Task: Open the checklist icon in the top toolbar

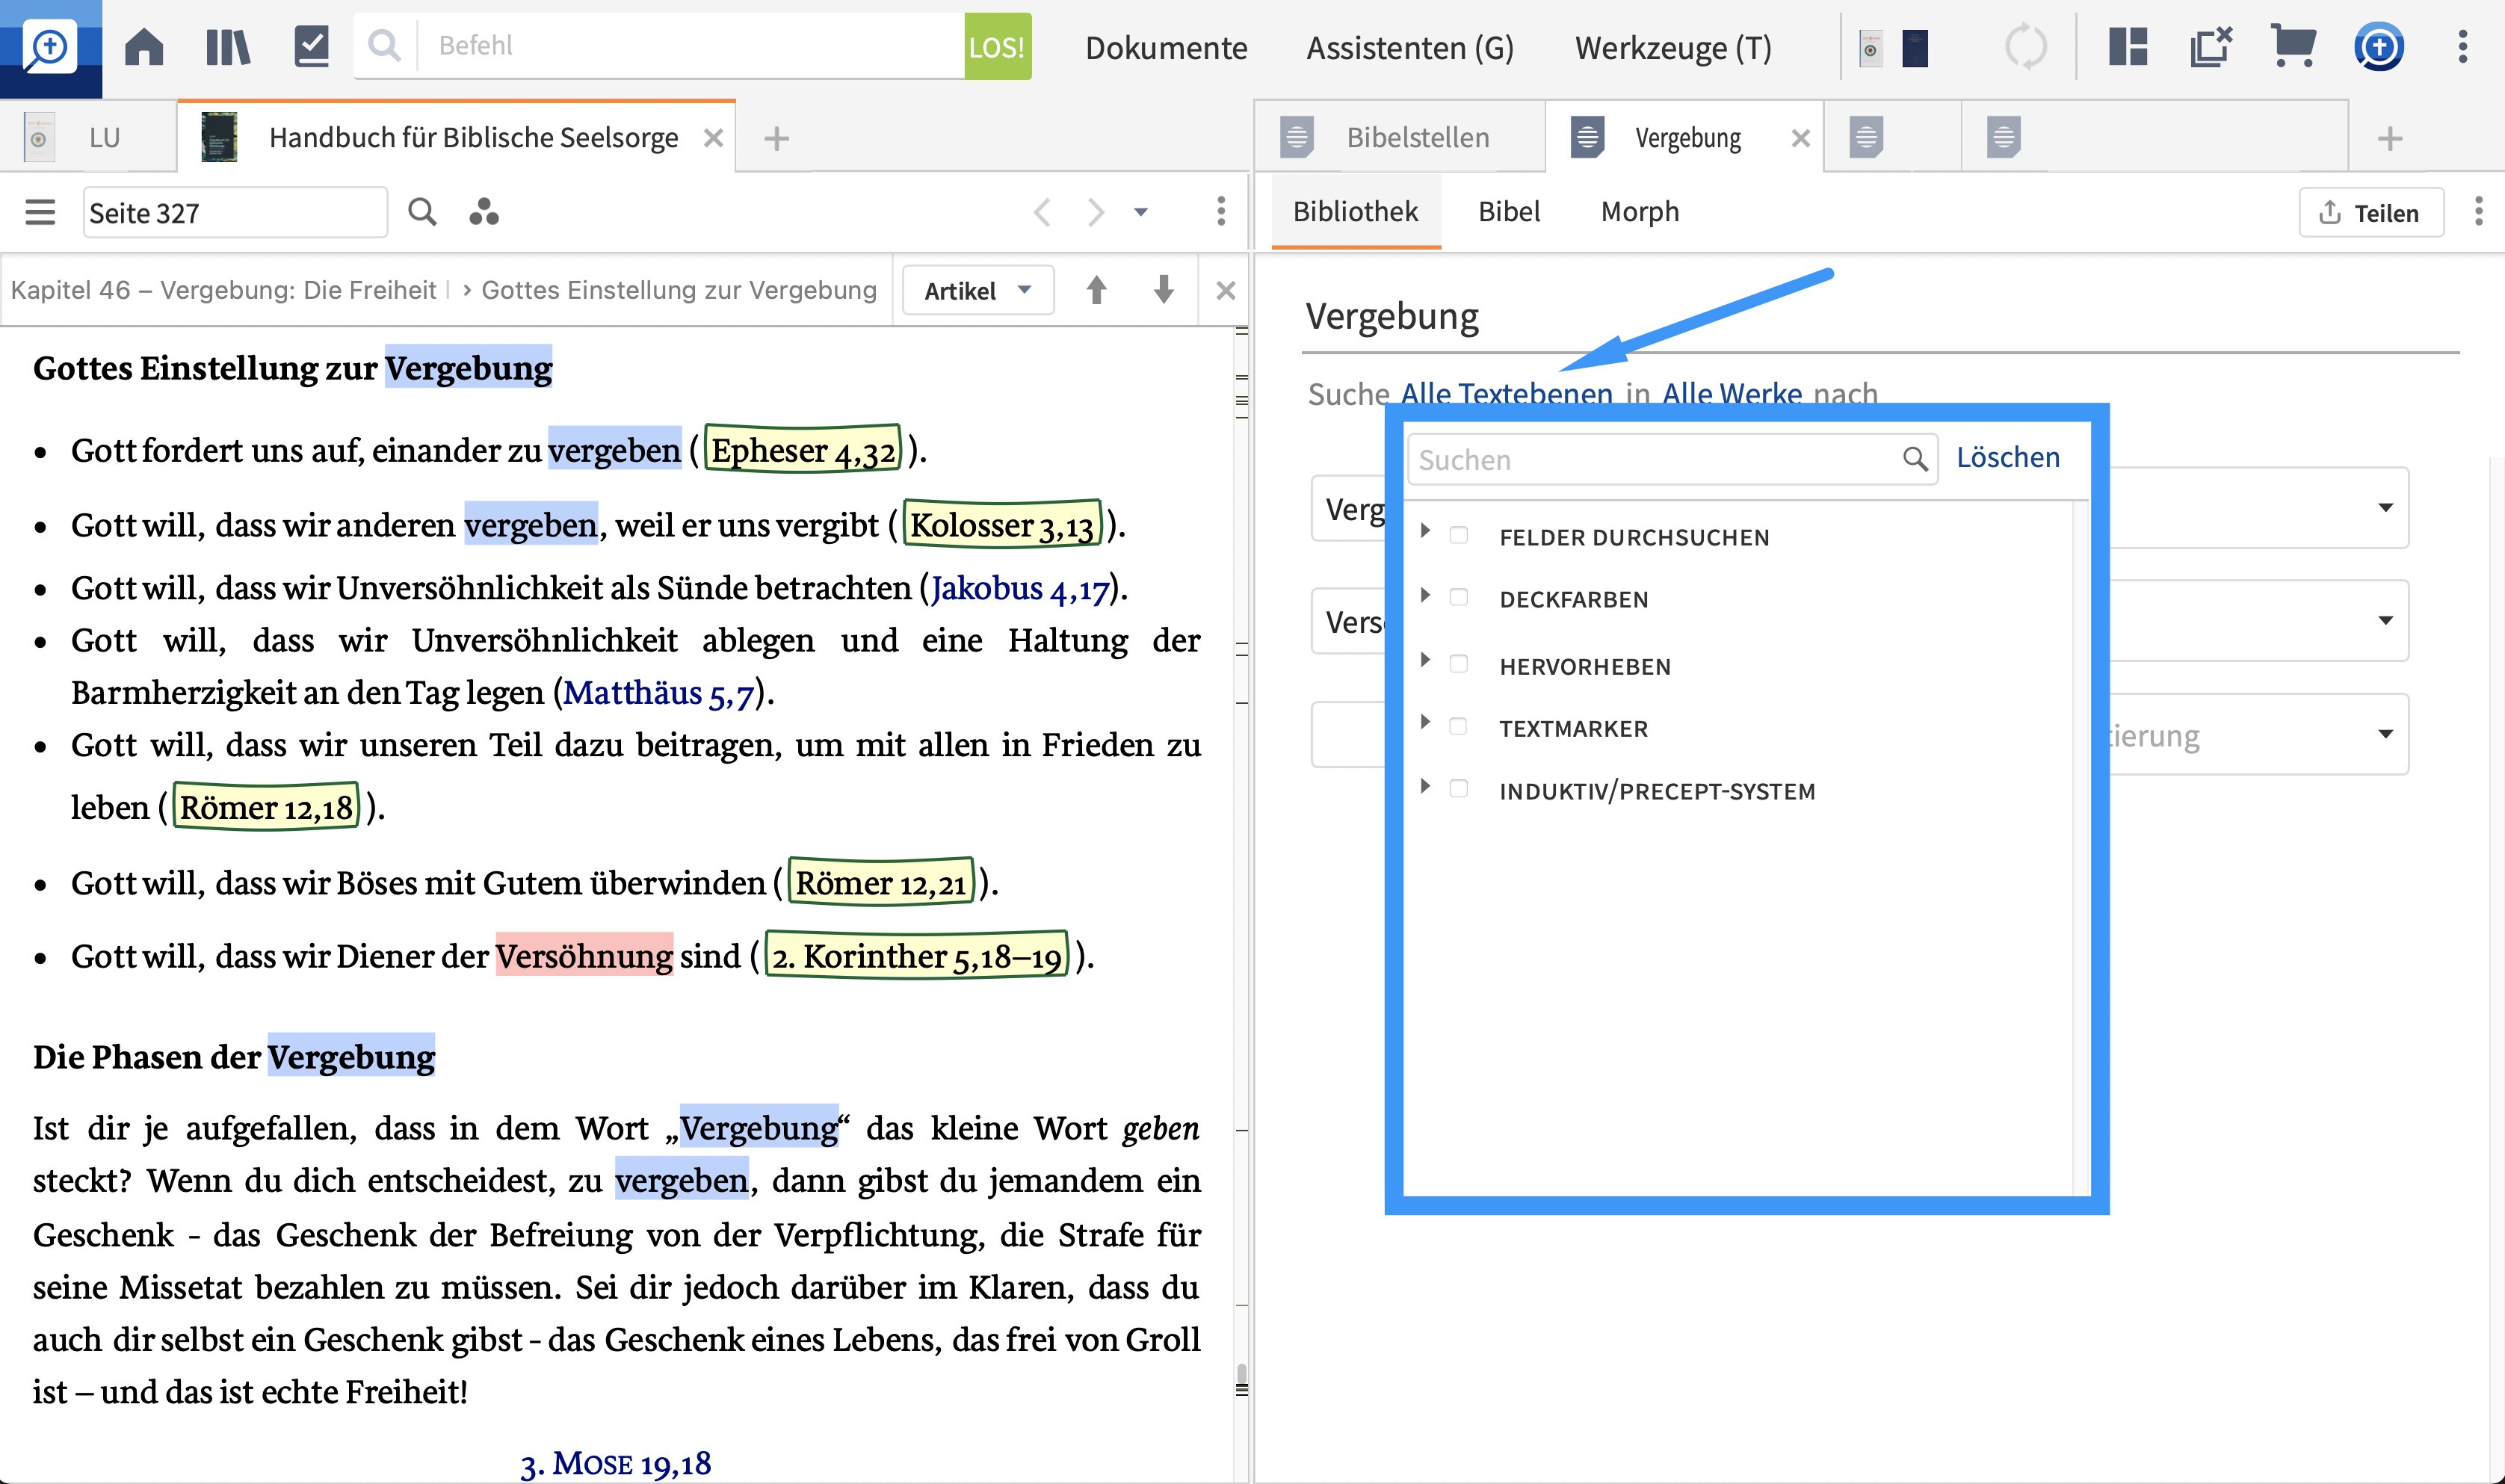Action: (312, 47)
